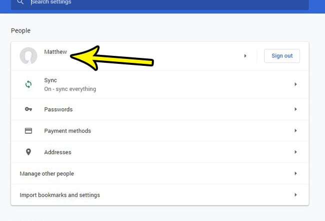The height and width of the screenshot is (221, 325).
Task: Click the Passwords key icon
Action: pos(28,109)
